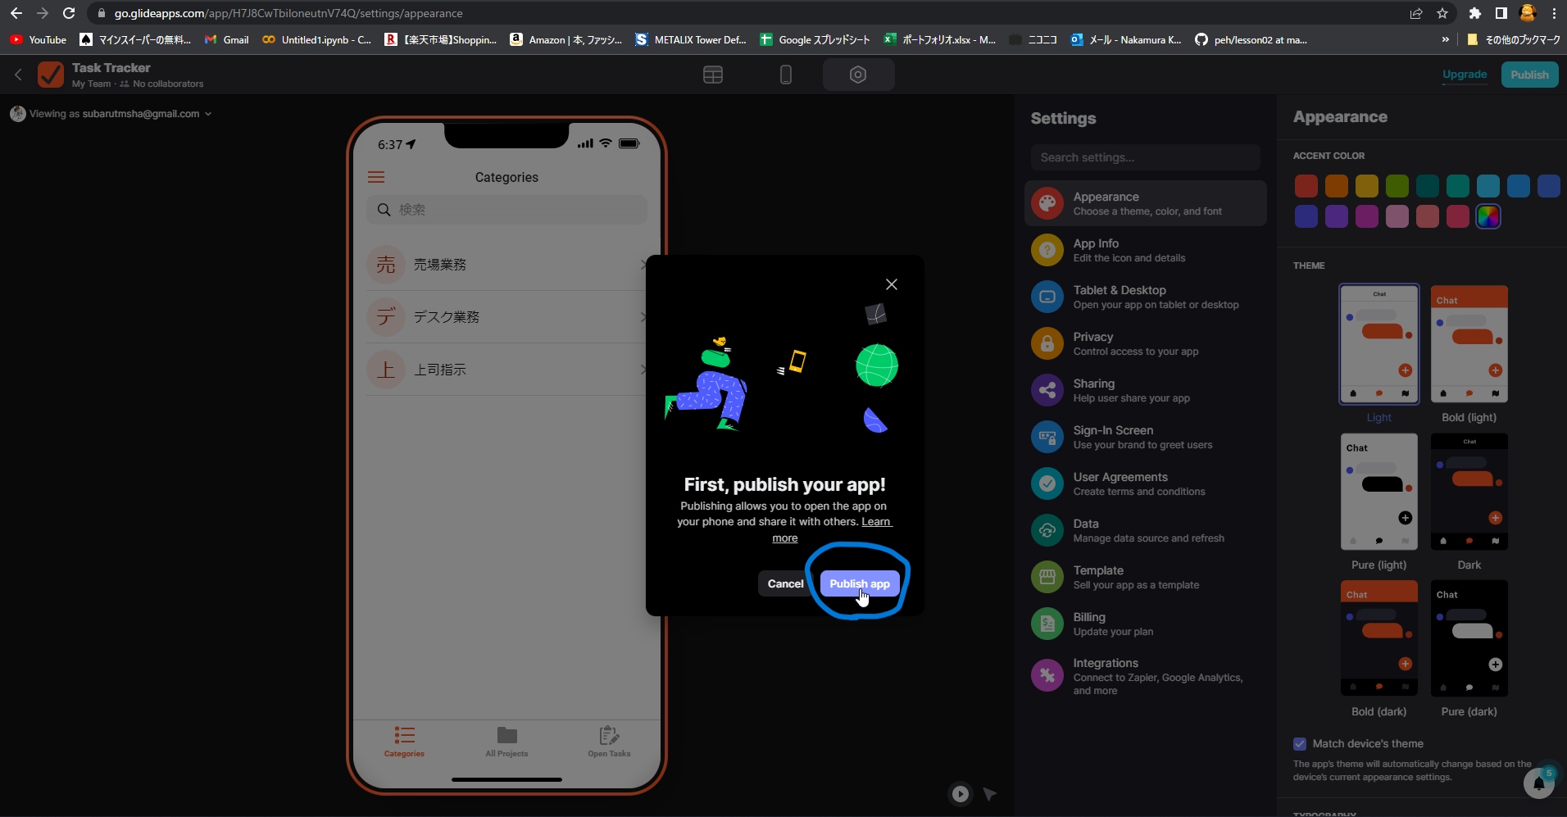Open the Settings gear tab icon
Screen dimensions: 1567x817
point(858,75)
